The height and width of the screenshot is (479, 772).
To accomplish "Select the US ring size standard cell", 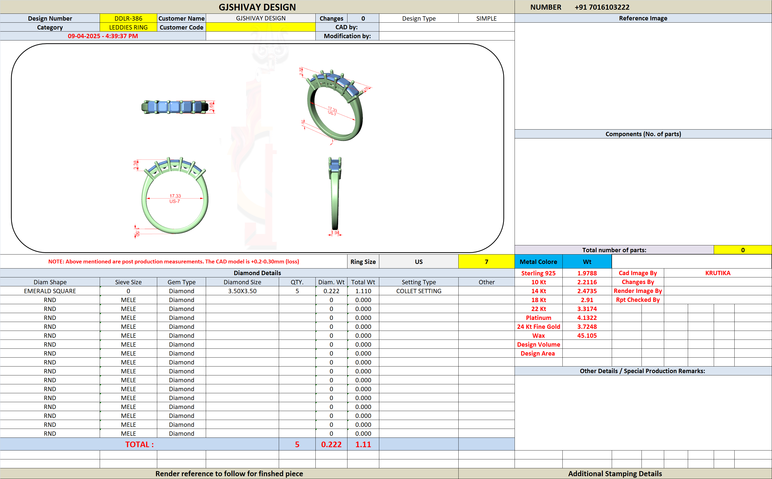I will (x=418, y=262).
